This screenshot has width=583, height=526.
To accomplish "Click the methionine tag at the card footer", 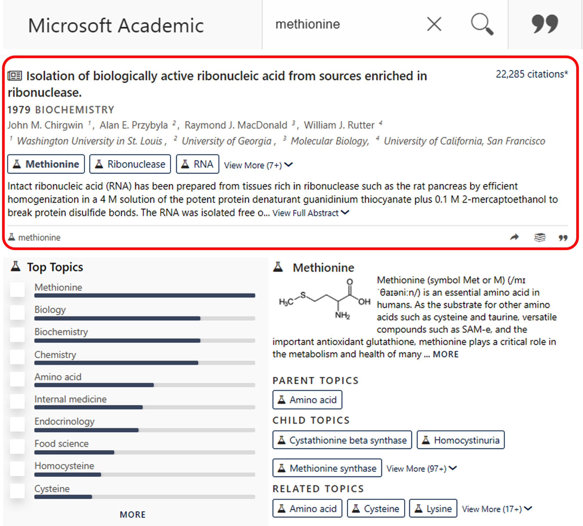I will (x=34, y=237).
